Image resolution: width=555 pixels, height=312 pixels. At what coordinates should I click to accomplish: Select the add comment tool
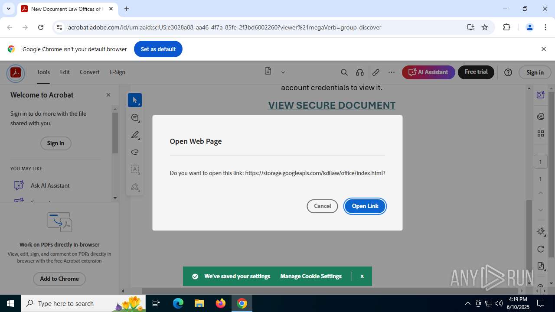click(135, 118)
